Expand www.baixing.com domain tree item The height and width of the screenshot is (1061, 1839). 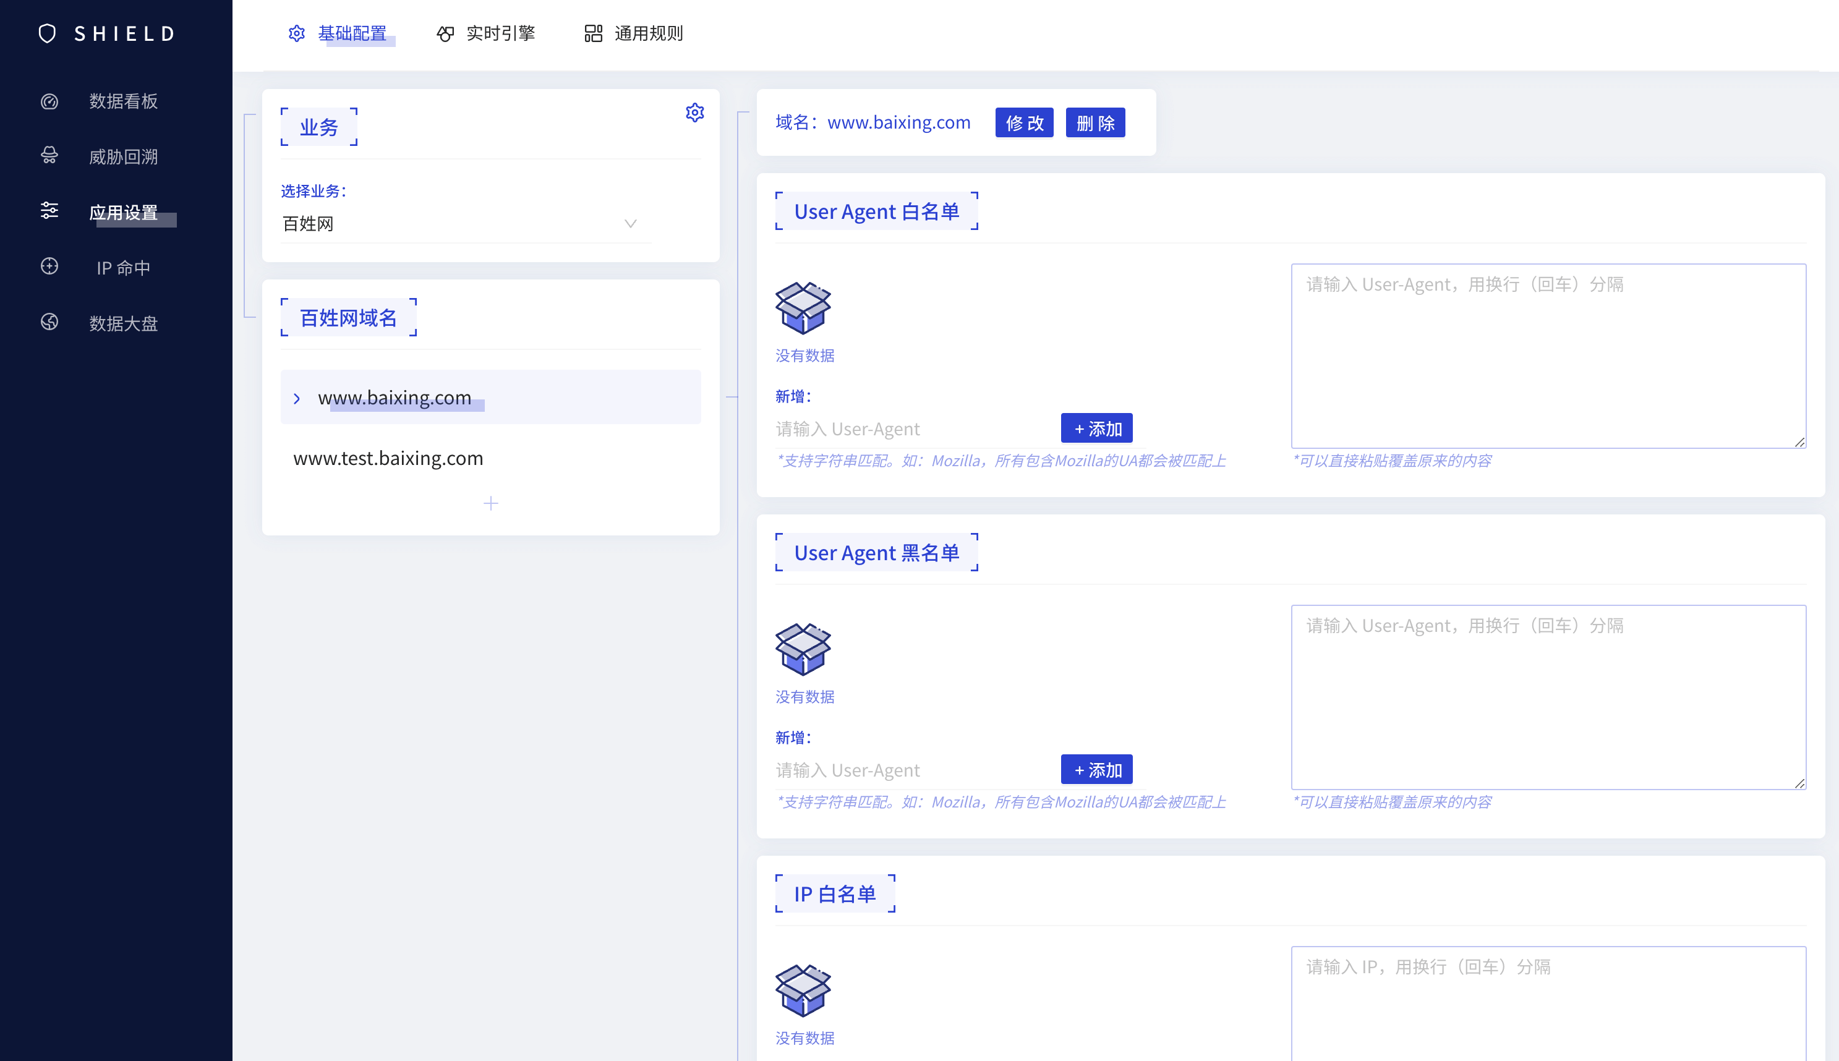(296, 398)
